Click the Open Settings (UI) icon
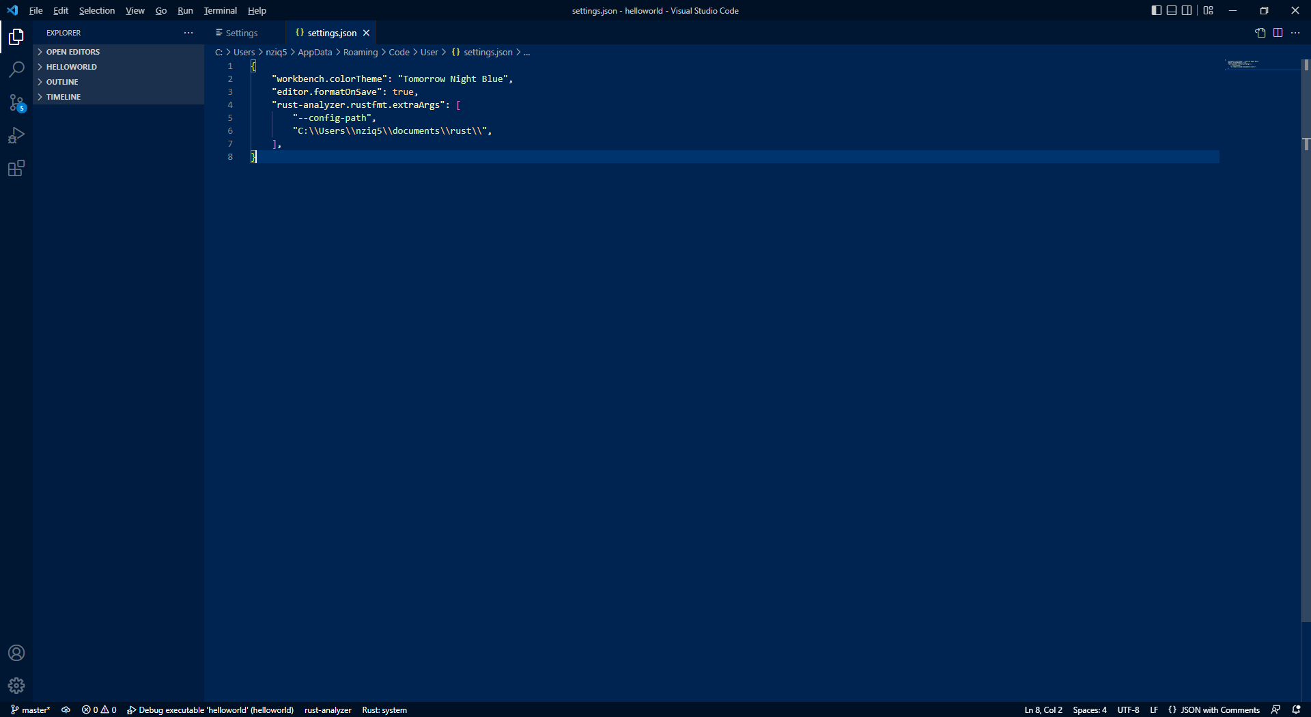This screenshot has width=1311, height=717. (1260, 33)
